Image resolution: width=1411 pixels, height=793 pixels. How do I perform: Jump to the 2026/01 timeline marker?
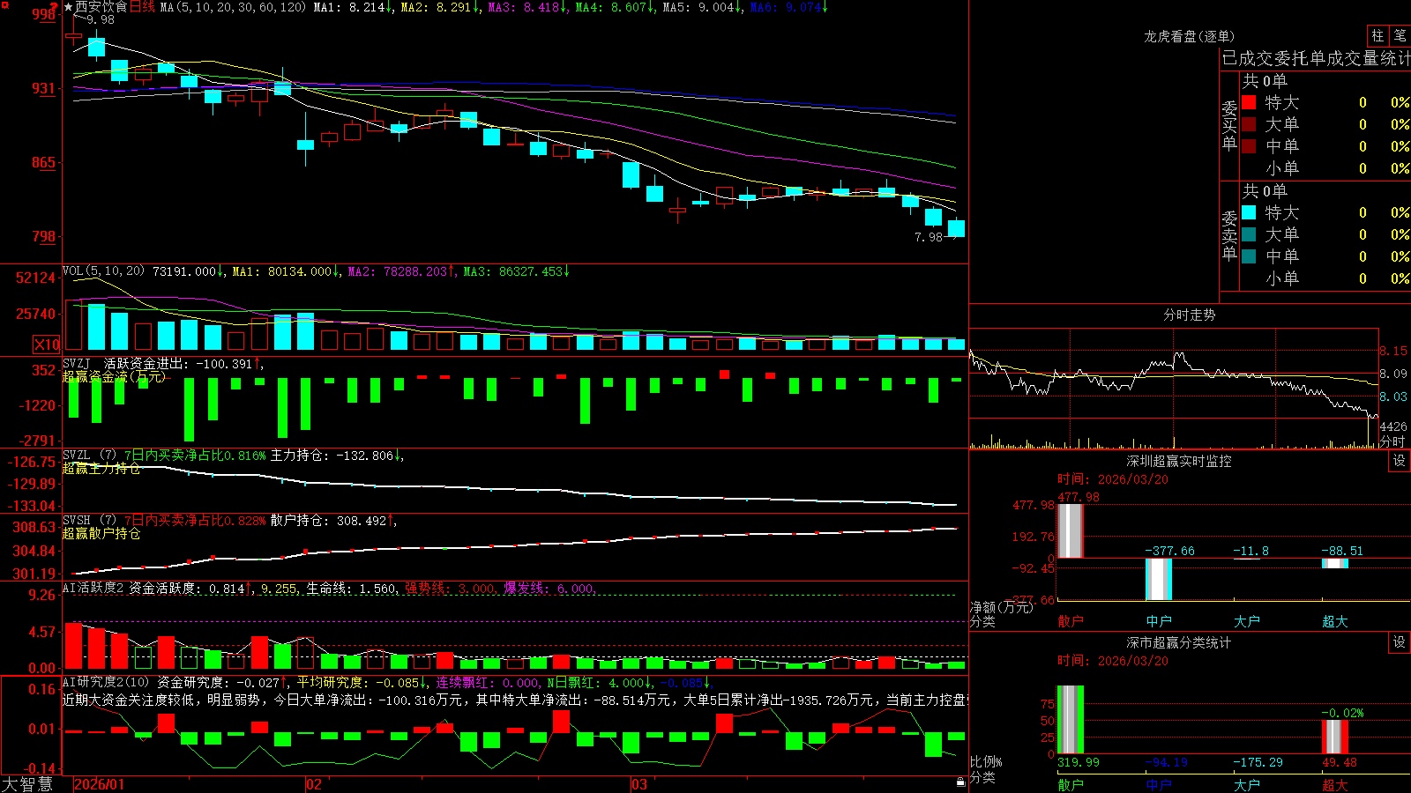coord(100,784)
